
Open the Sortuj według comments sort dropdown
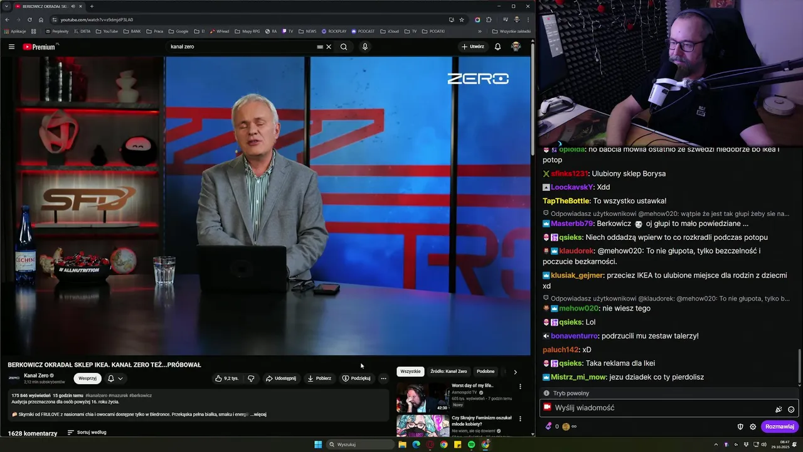coord(87,433)
